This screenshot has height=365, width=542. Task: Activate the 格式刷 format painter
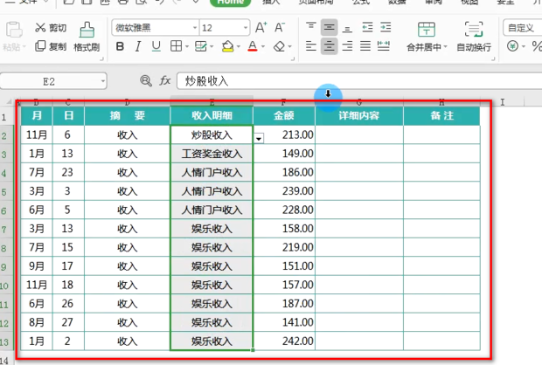click(x=87, y=37)
